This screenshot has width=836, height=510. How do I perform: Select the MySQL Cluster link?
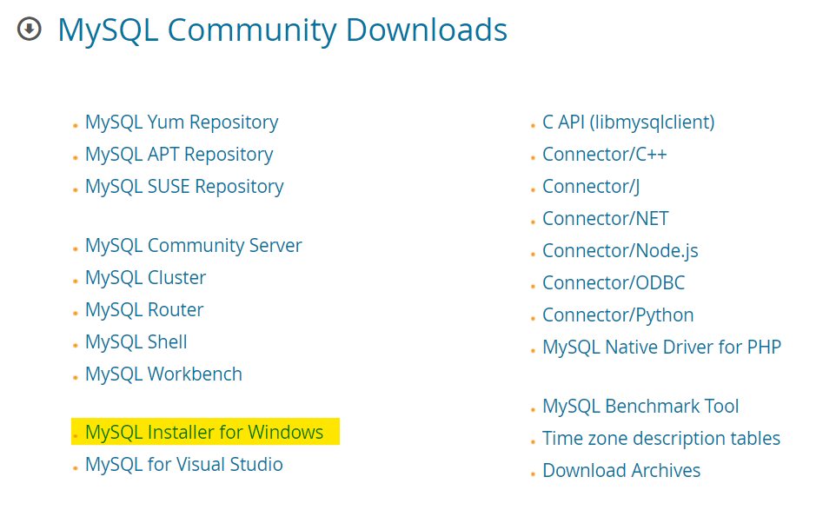pos(145,277)
